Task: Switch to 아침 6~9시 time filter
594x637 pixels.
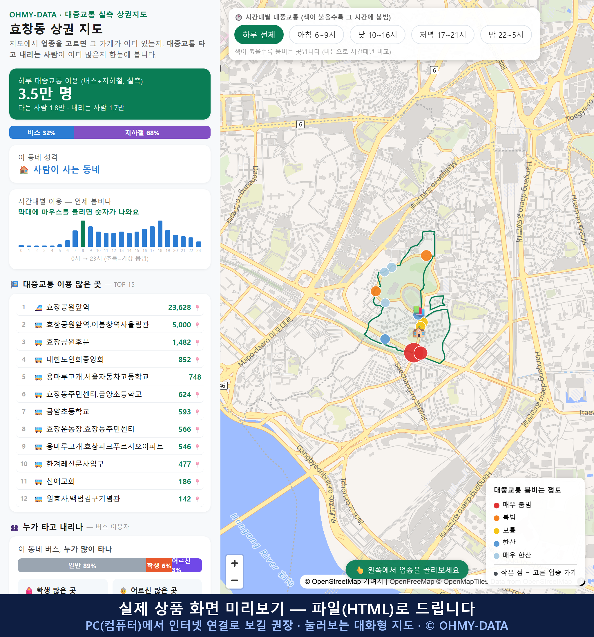Action: click(316, 35)
